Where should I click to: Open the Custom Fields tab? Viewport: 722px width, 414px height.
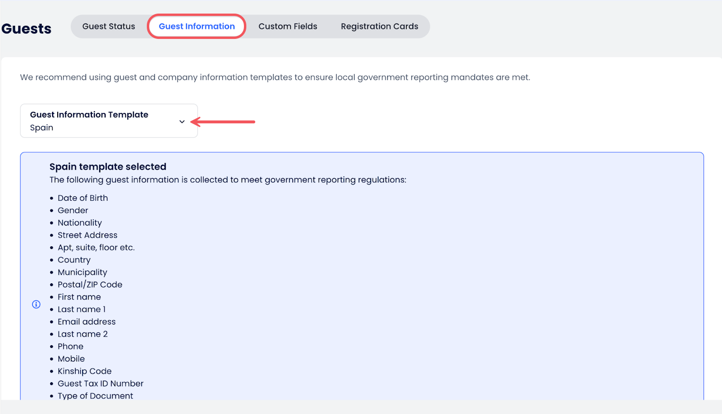coord(288,26)
